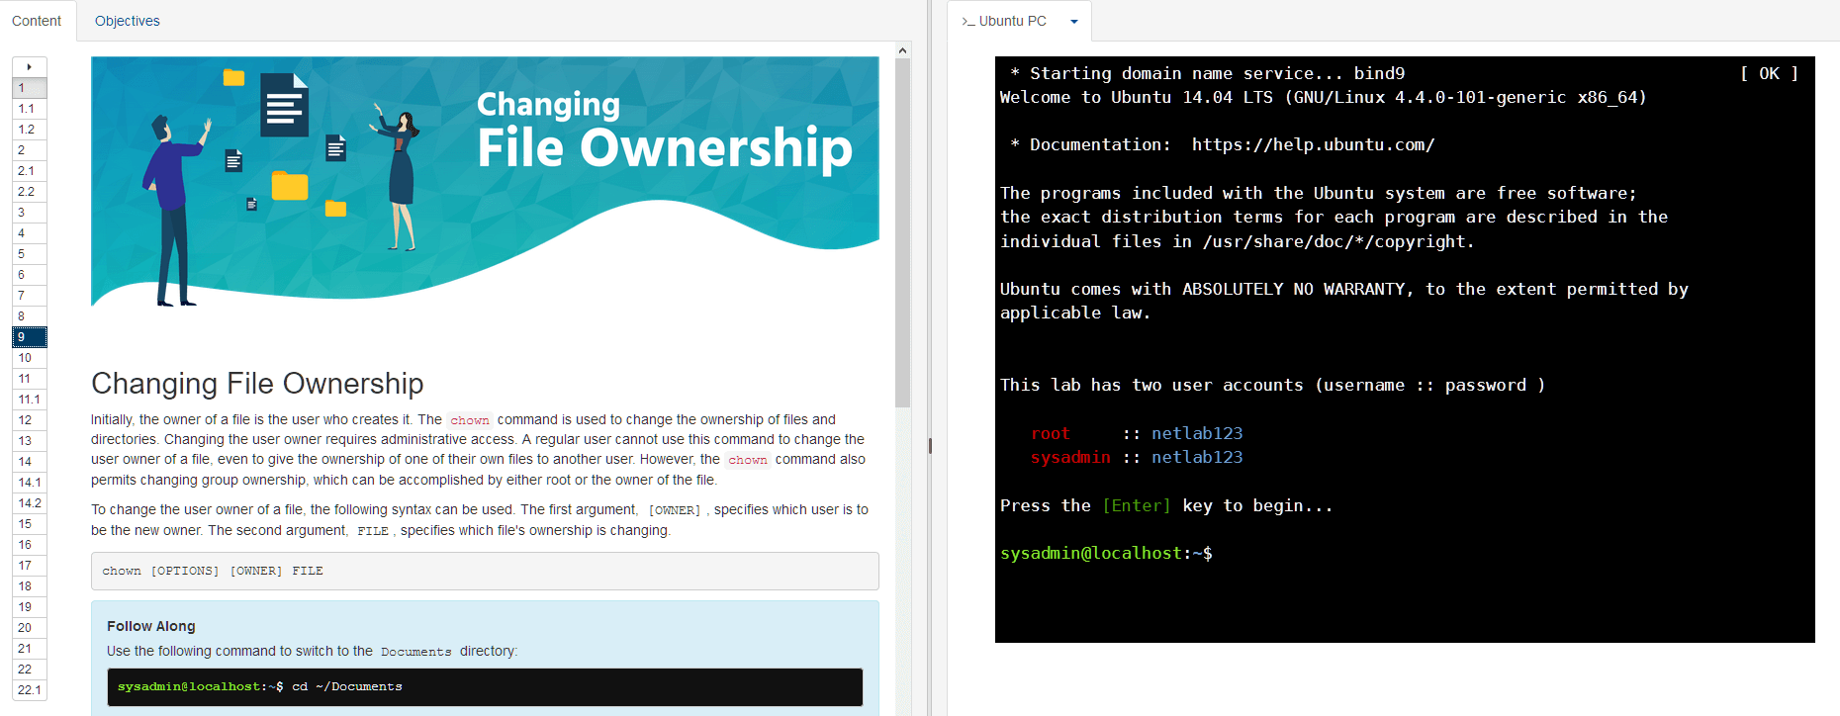Click the pane divider resize handle

(x=930, y=446)
